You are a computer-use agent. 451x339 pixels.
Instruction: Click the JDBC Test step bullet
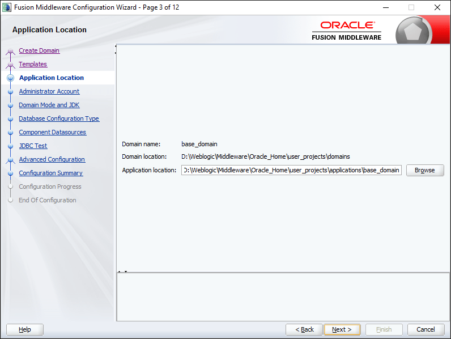[x=11, y=146]
